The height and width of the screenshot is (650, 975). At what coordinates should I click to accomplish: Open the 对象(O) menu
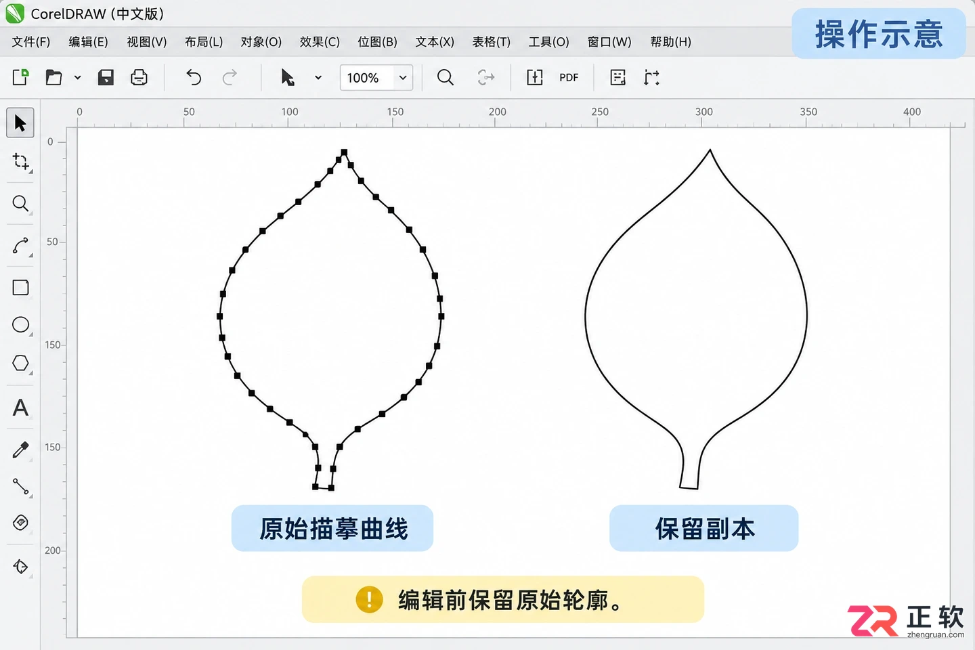click(261, 42)
